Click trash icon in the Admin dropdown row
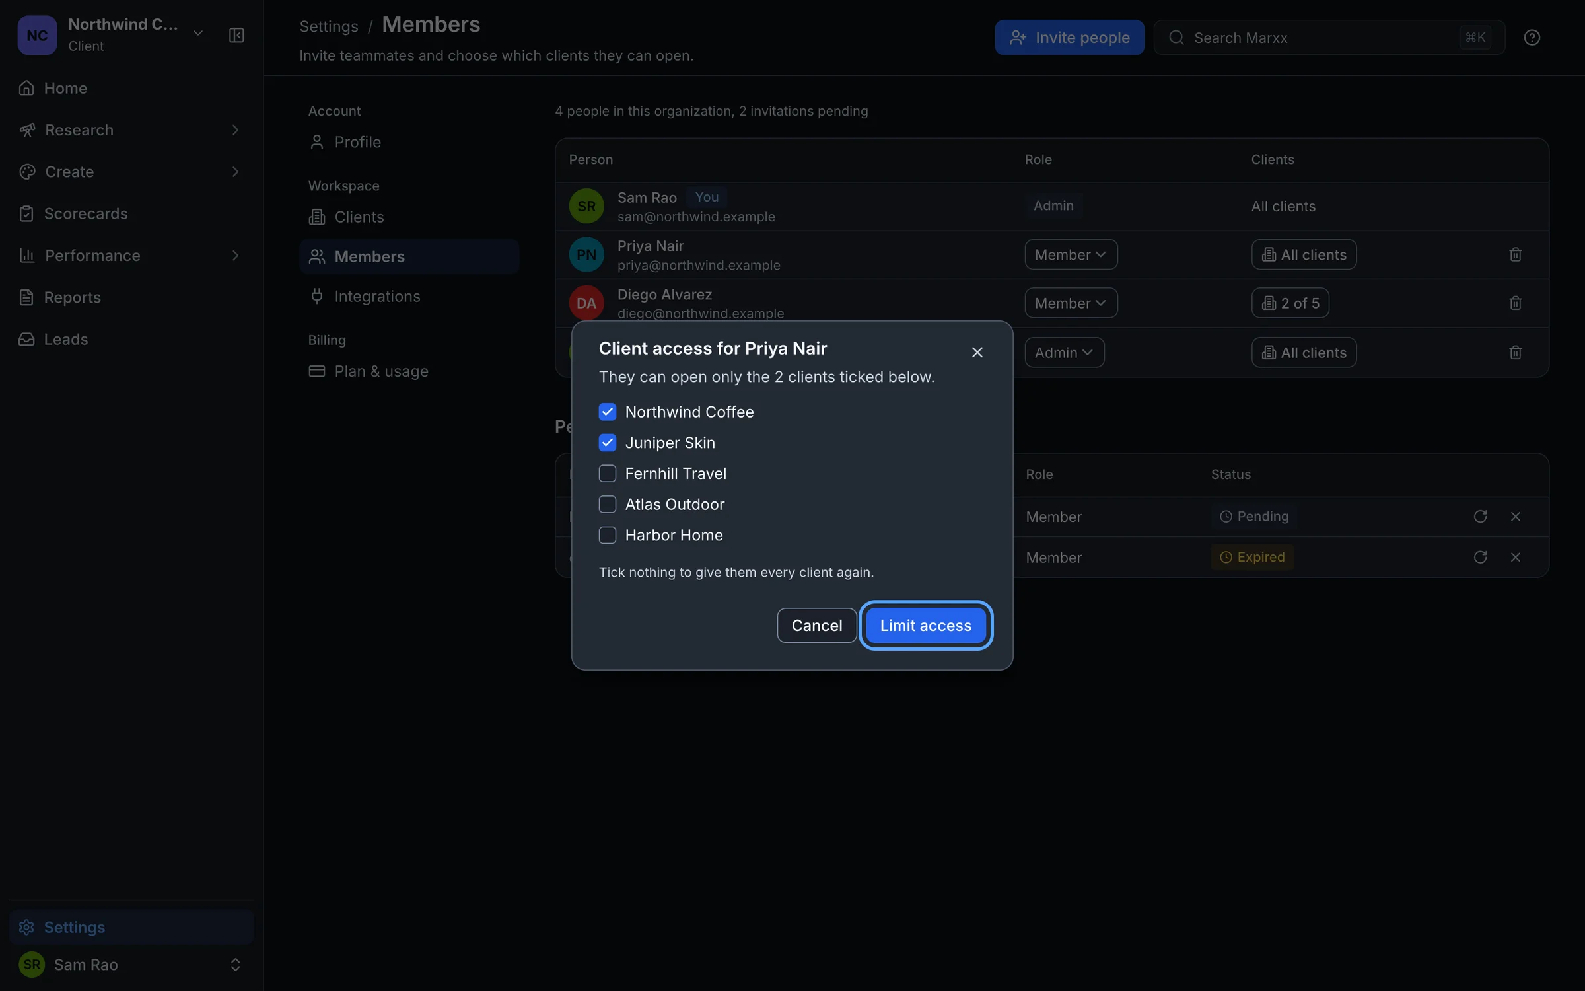The height and width of the screenshot is (991, 1585). [1515, 352]
